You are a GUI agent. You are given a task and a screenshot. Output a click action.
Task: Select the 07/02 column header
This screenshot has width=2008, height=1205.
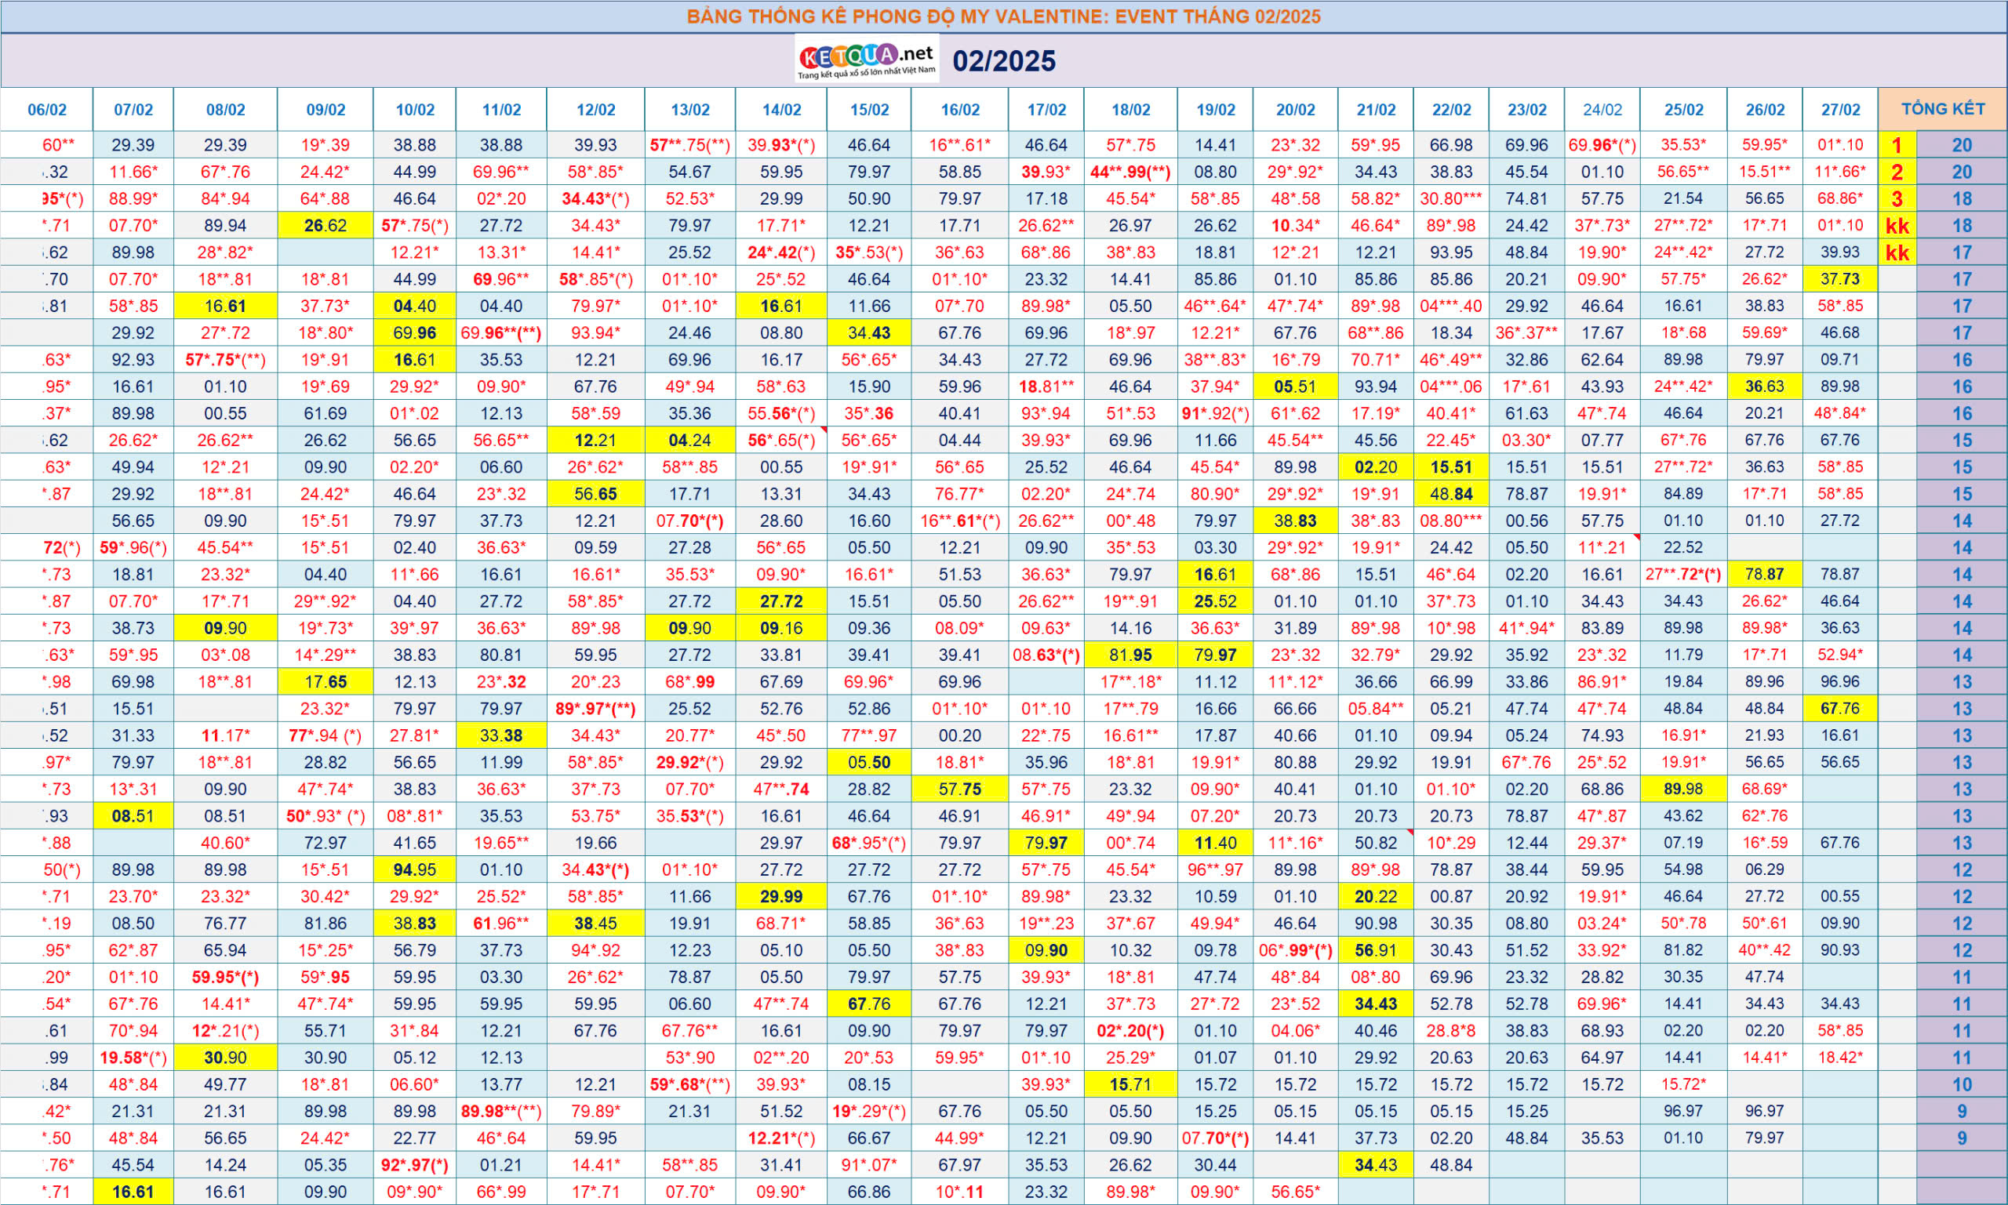(x=133, y=110)
